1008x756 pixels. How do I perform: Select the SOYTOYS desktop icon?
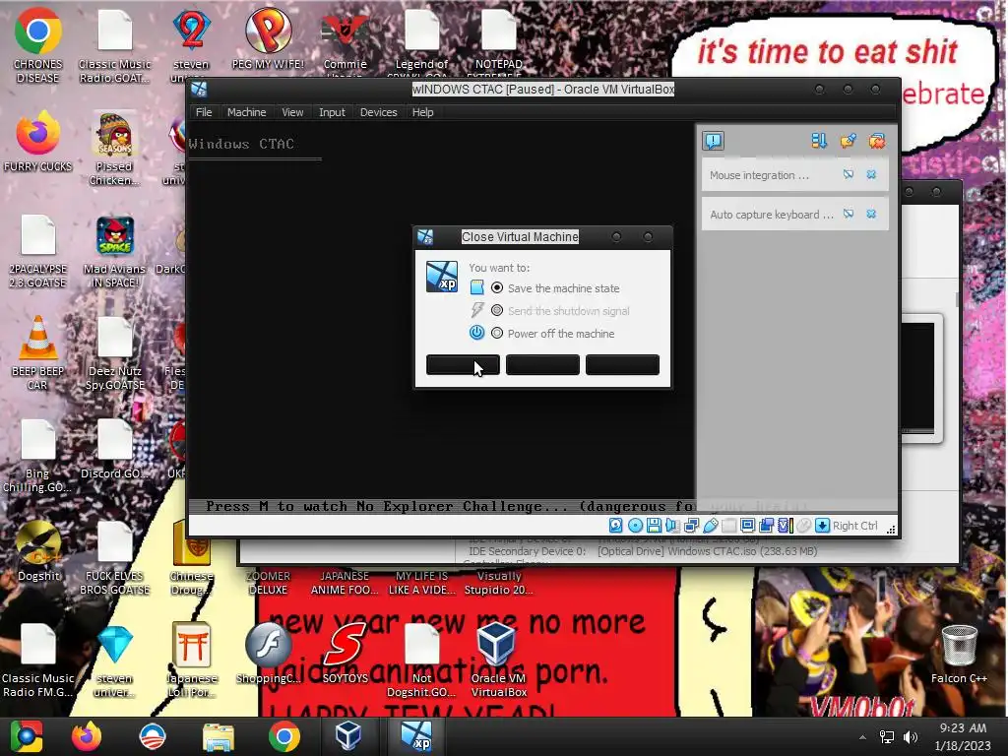[x=345, y=653]
